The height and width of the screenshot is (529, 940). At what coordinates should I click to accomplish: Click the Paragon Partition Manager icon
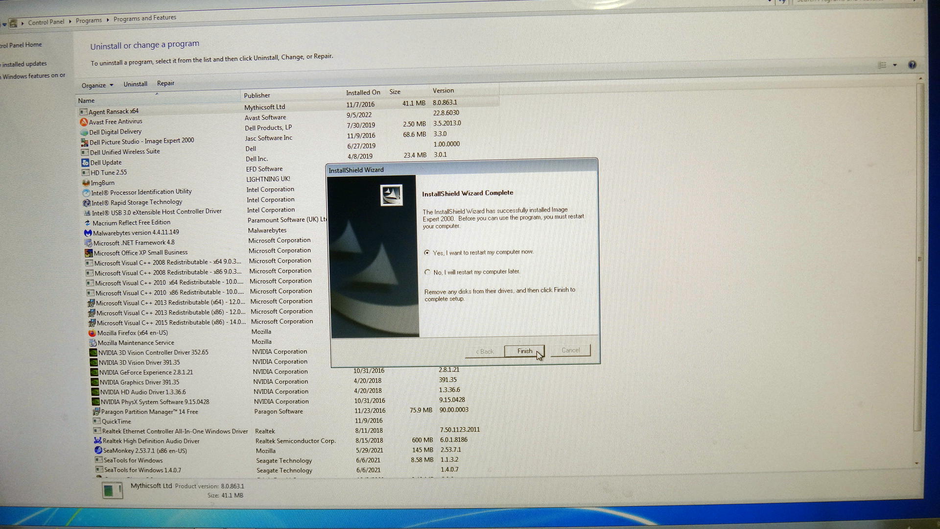click(x=96, y=412)
